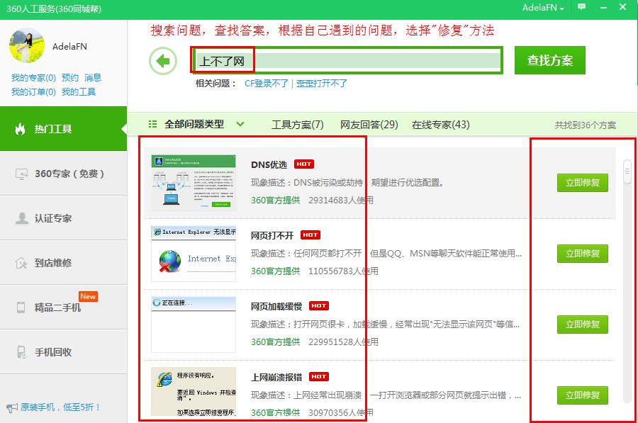Switch to the 网友回答(29) tab
The height and width of the screenshot is (423, 638).
click(369, 125)
